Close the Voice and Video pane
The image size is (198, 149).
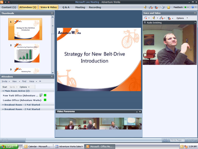click(x=195, y=13)
